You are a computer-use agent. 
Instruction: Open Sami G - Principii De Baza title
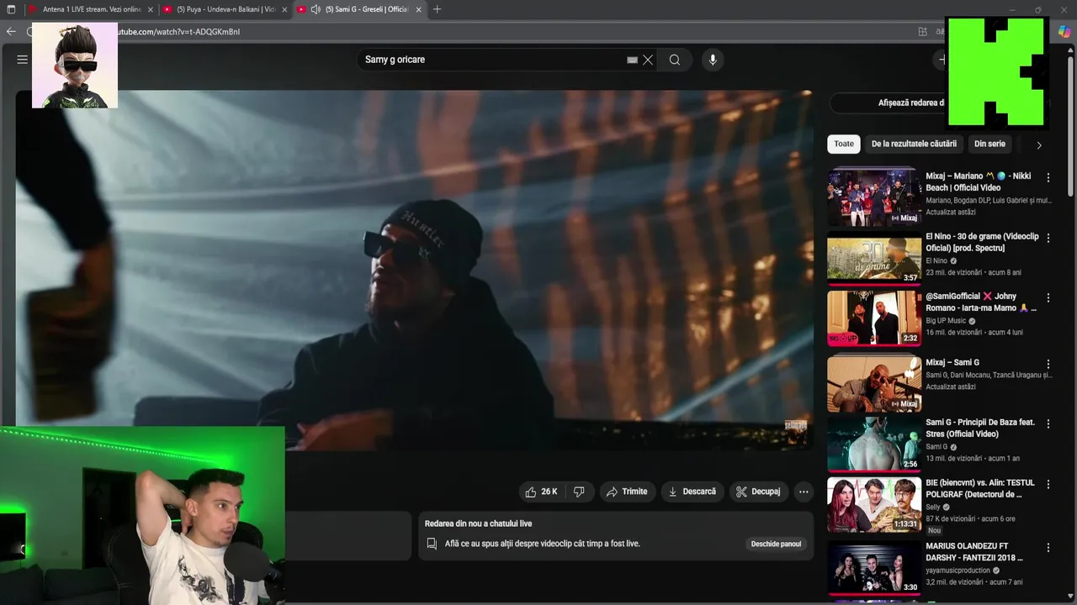pos(980,428)
